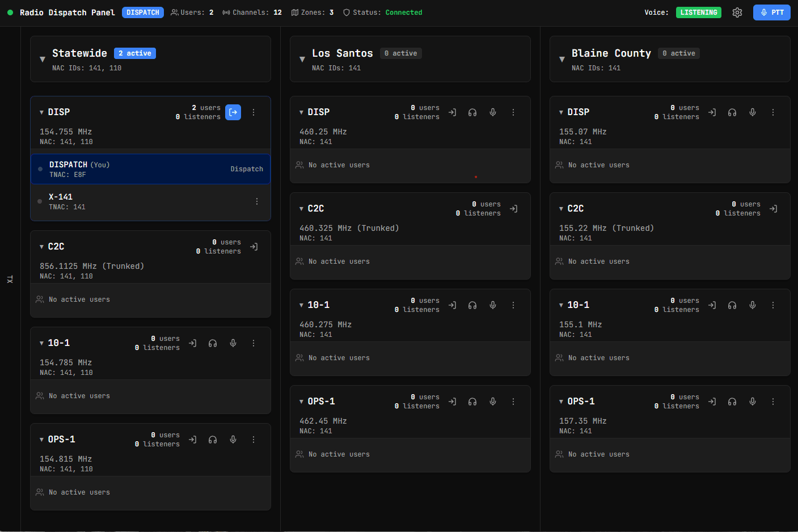798x532 pixels.
Task: Join the Los Santos DISP channel
Action: [452, 112]
